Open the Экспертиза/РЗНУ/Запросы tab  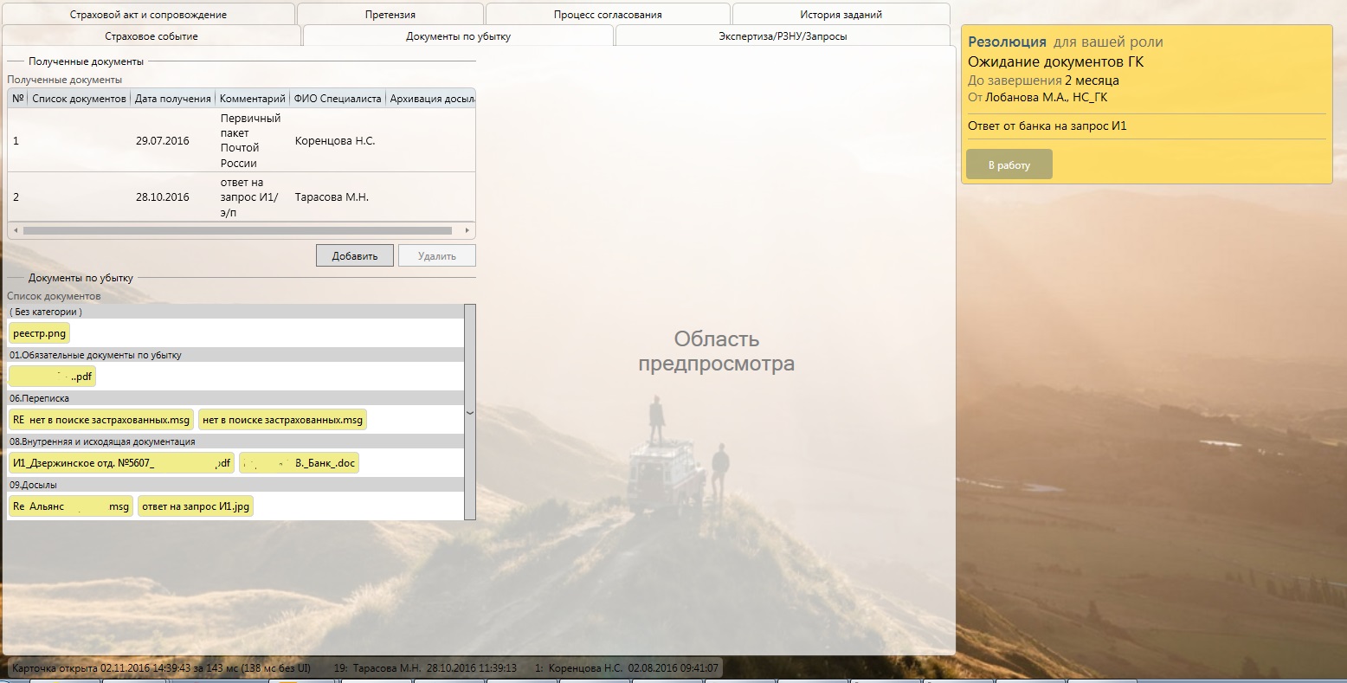pyautogui.click(x=782, y=36)
